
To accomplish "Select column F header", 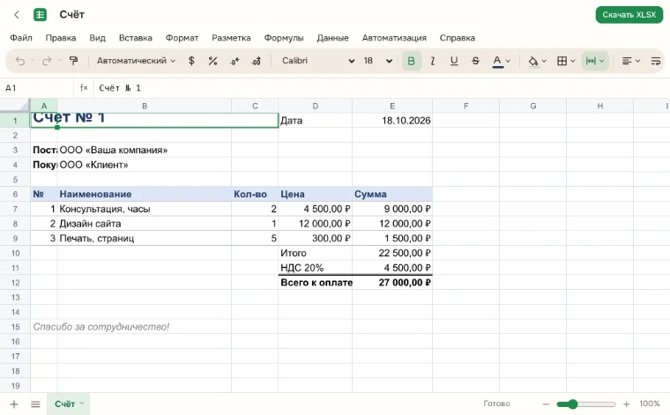I will 465,106.
